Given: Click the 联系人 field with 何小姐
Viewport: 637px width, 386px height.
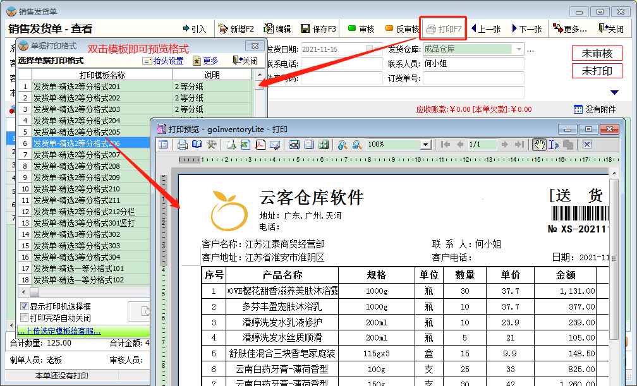Looking at the screenshot, I should tap(473, 63).
